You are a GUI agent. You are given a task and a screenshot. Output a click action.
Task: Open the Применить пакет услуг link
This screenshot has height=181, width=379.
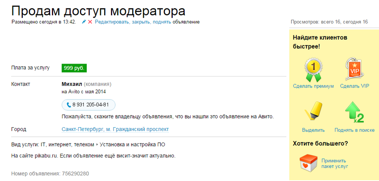(335, 163)
